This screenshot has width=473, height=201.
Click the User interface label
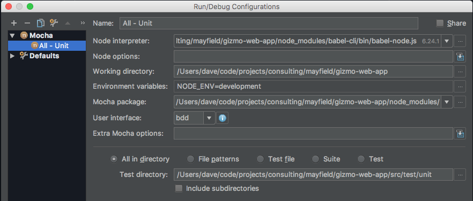click(117, 118)
